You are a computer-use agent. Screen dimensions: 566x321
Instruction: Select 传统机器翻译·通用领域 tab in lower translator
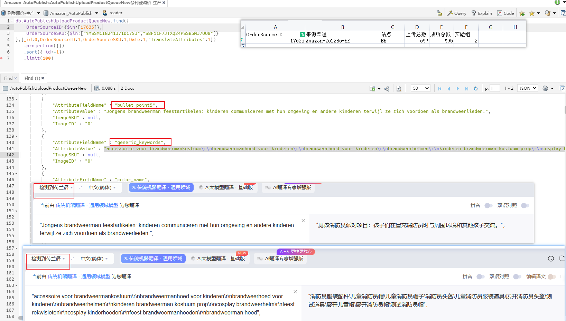pos(153,259)
